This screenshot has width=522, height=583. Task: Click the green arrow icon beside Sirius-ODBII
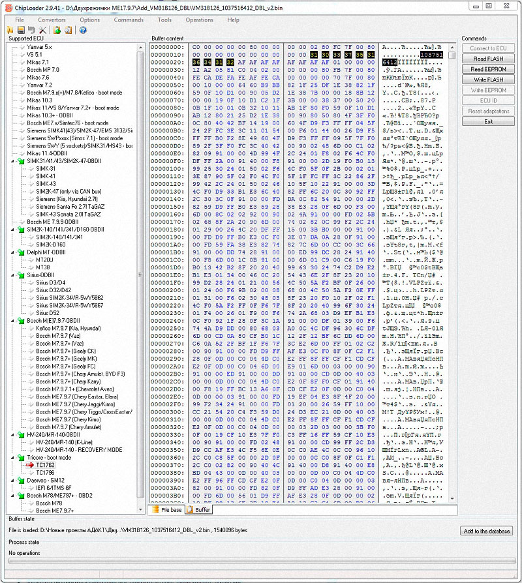[21, 275]
